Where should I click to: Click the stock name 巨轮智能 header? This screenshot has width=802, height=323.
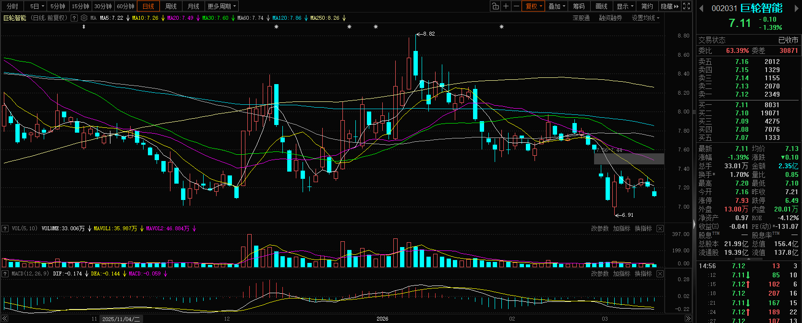coord(761,8)
